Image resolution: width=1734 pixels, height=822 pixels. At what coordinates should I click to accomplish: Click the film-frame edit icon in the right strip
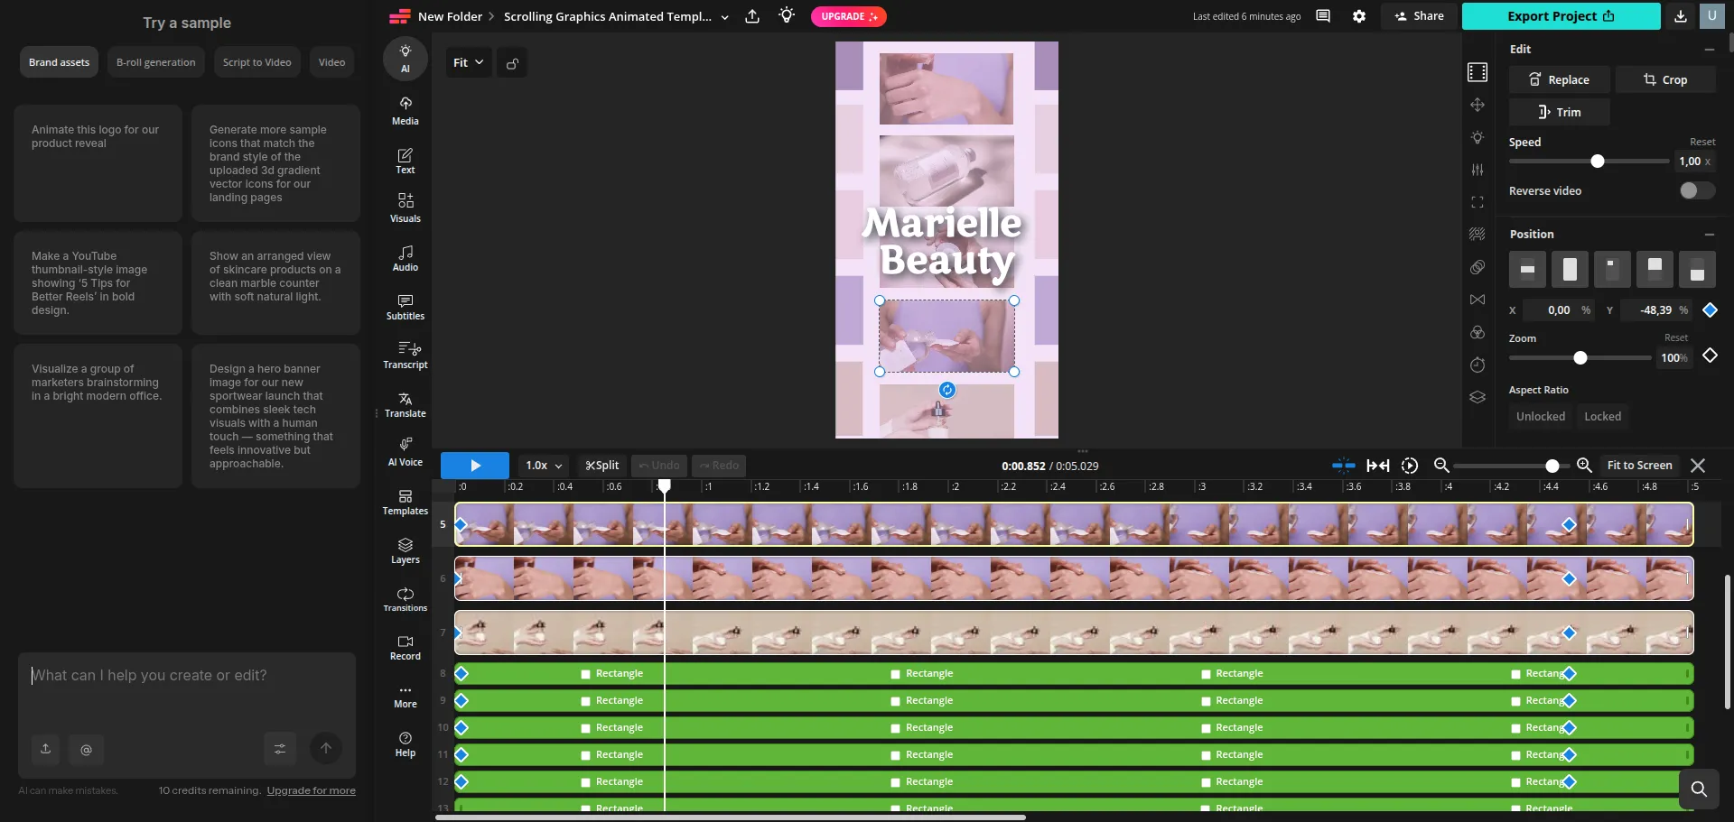click(x=1478, y=72)
